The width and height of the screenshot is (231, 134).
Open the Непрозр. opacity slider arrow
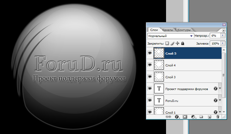(223, 35)
